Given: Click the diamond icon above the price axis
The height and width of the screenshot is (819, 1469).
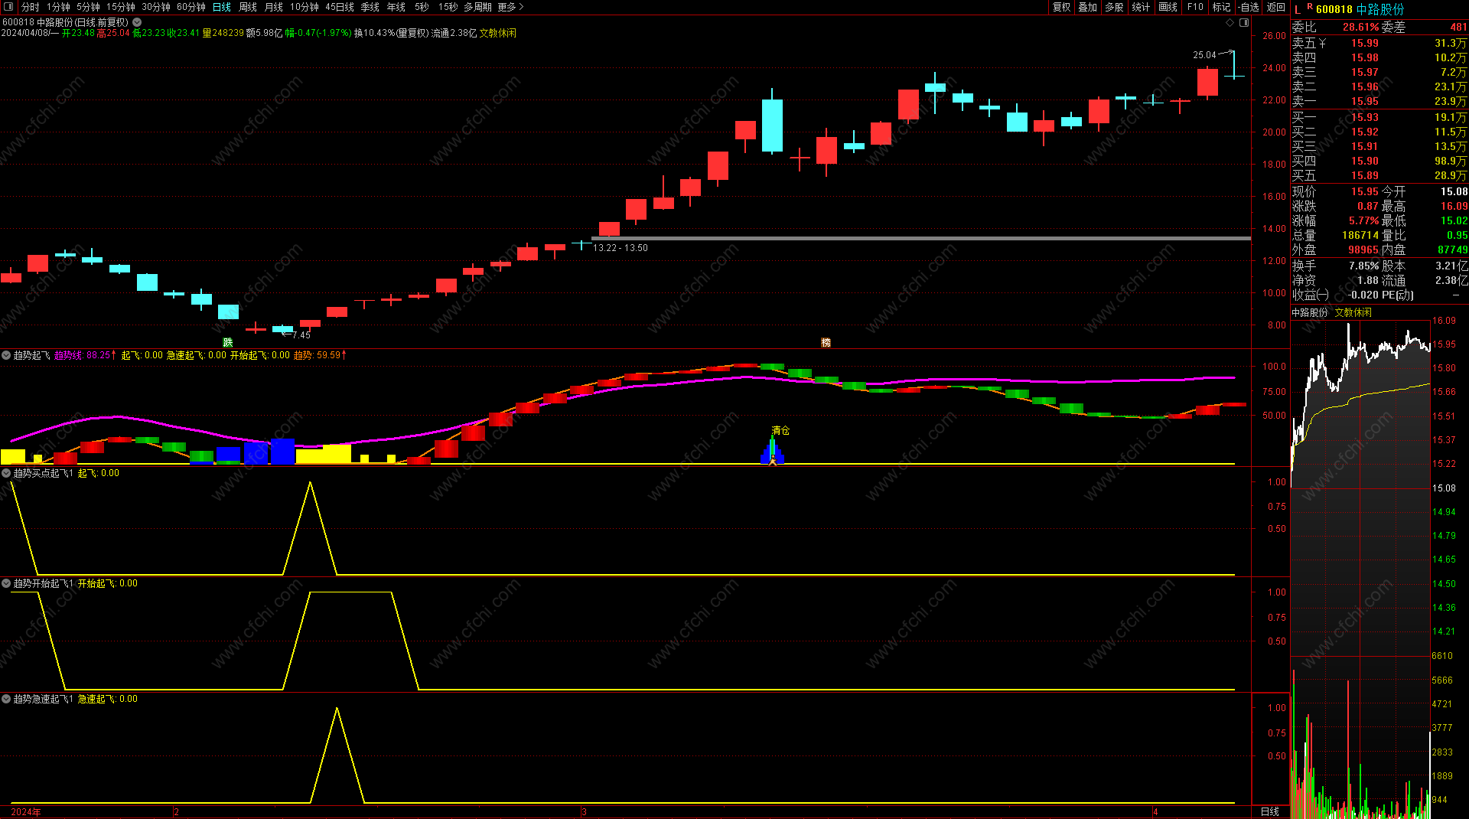Looking at the screenshot, I should 1230,23.
